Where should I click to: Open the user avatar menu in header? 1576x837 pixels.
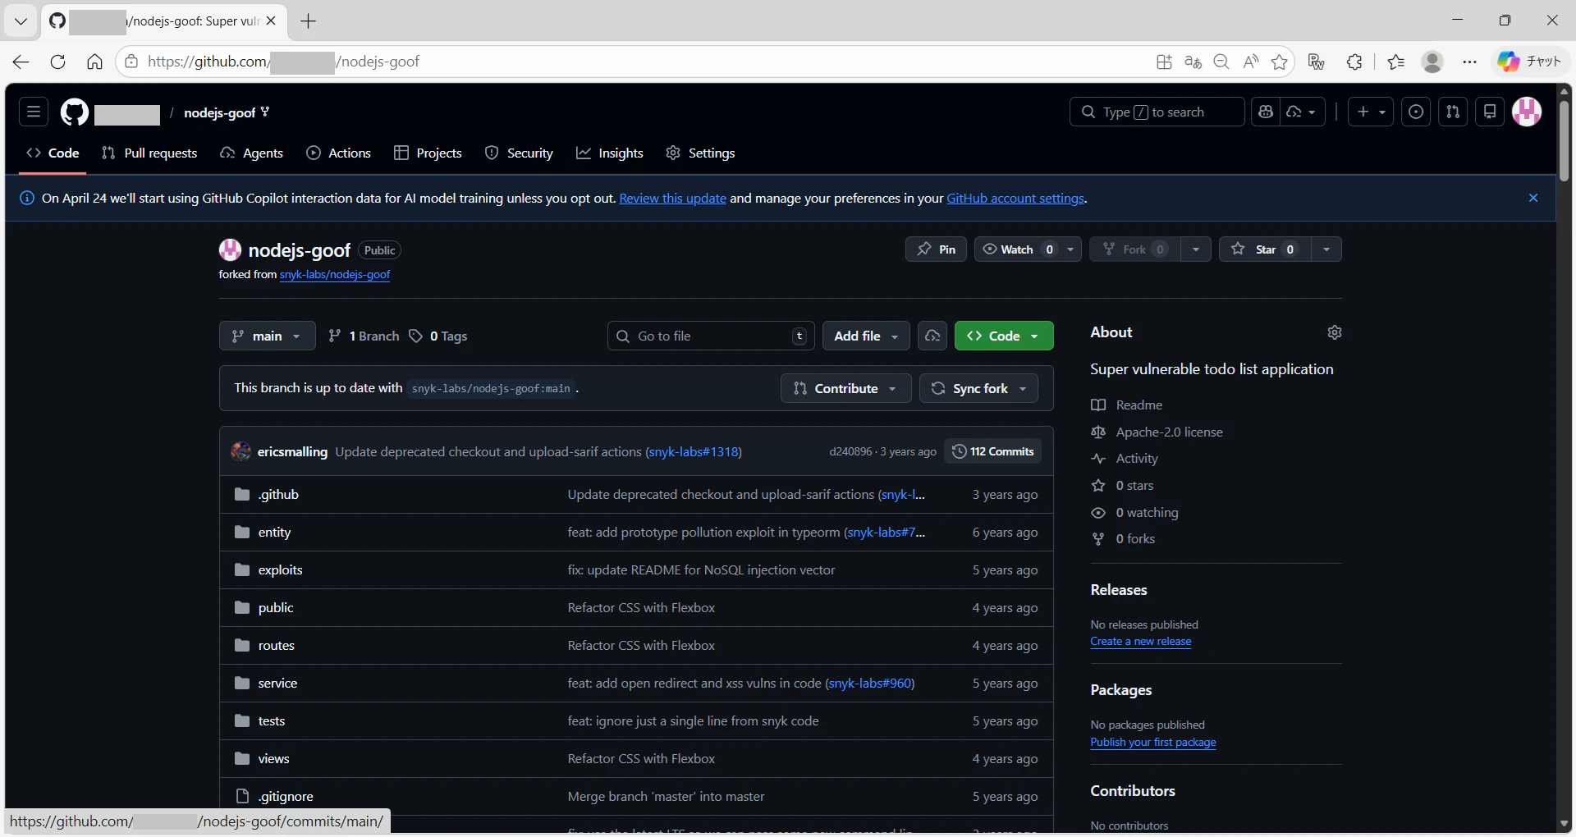1527,112
